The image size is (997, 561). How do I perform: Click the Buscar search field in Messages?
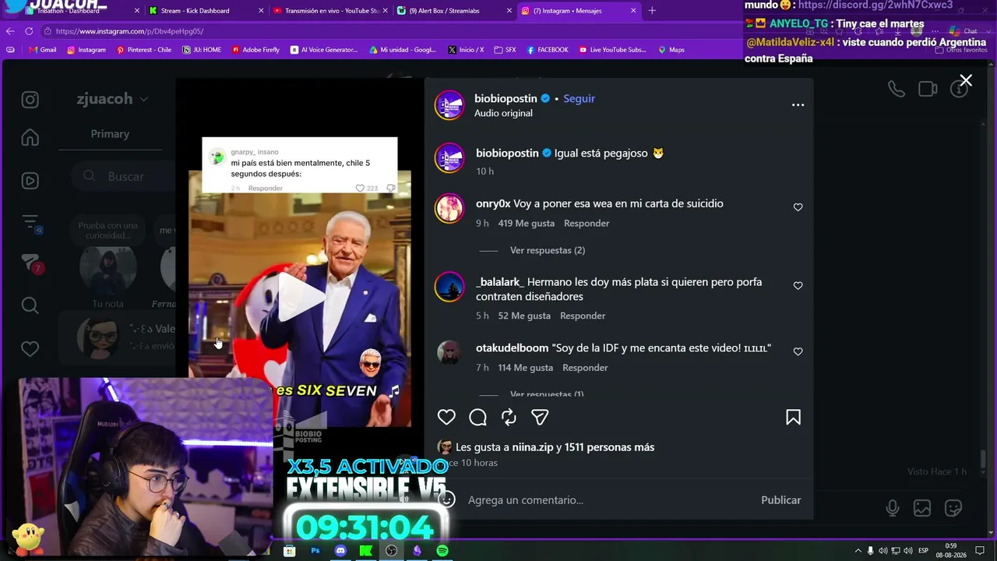(126, 176)
